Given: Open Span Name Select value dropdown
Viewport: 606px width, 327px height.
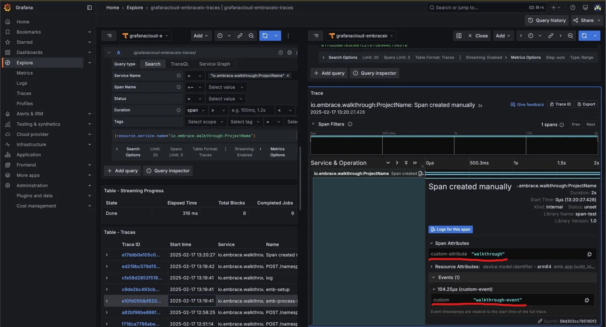Looking at the screenshot, I should coord(226,87).
